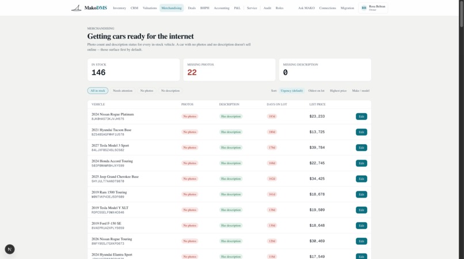Click the MakoDMS sailboat logo icon
Image resolution: width=464 pixels, height=259 pixels.
click(x=76, y=8)
